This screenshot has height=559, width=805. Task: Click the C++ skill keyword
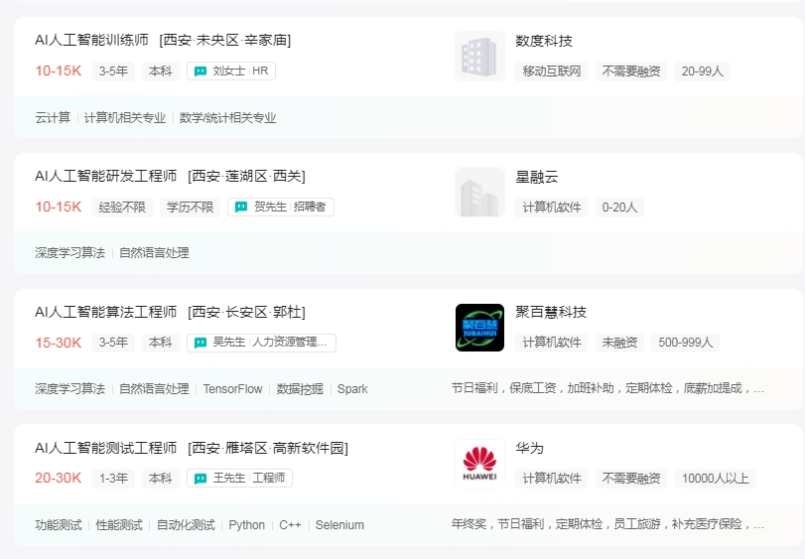(290, 525)
